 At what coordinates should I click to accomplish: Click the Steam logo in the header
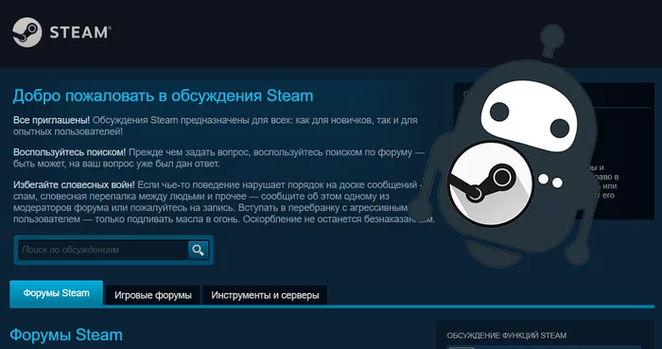[61, 32]
